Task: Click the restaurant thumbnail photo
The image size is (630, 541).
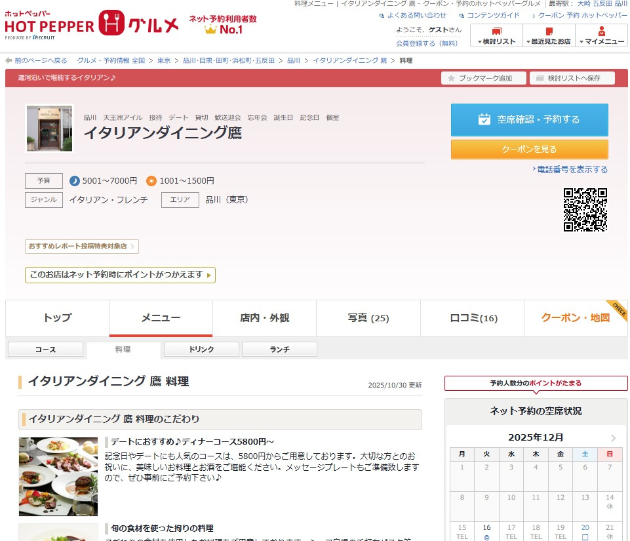Action: [x=50, y=128]
